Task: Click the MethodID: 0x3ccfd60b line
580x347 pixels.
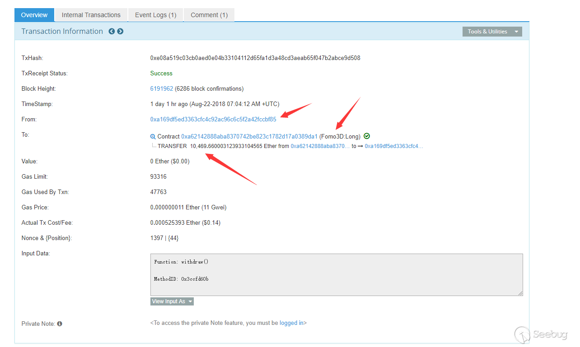Action: (x=181, y=279)
